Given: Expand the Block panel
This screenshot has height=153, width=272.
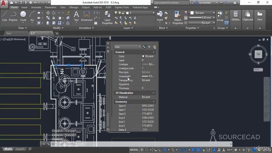Looking at the screenshot, I should click(x=163, y=28).
